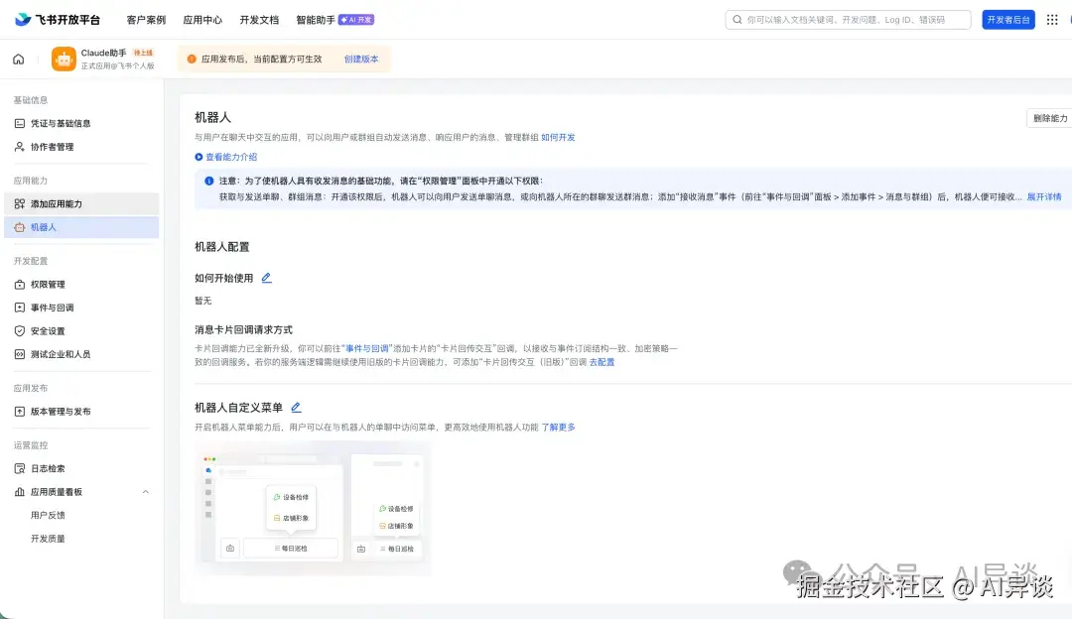
Task: Click the person icon beside 协作者管理
Action: (20, 147)
